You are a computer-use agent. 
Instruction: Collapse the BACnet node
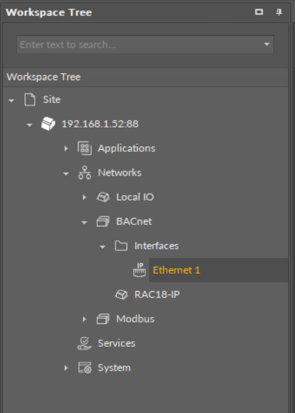tap(84, 223)
